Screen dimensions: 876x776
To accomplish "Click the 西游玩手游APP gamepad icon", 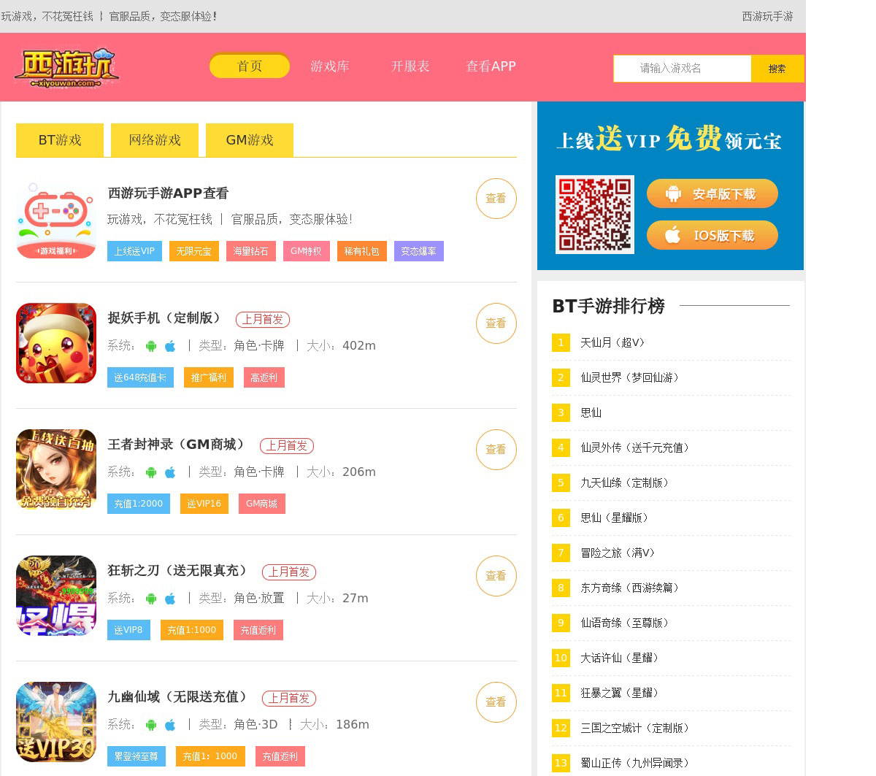I will point(56,219).
